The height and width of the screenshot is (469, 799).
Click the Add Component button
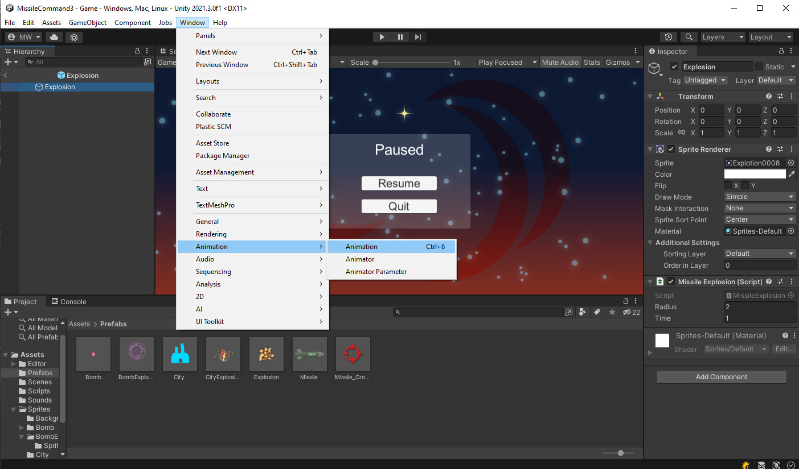(721, 376)
